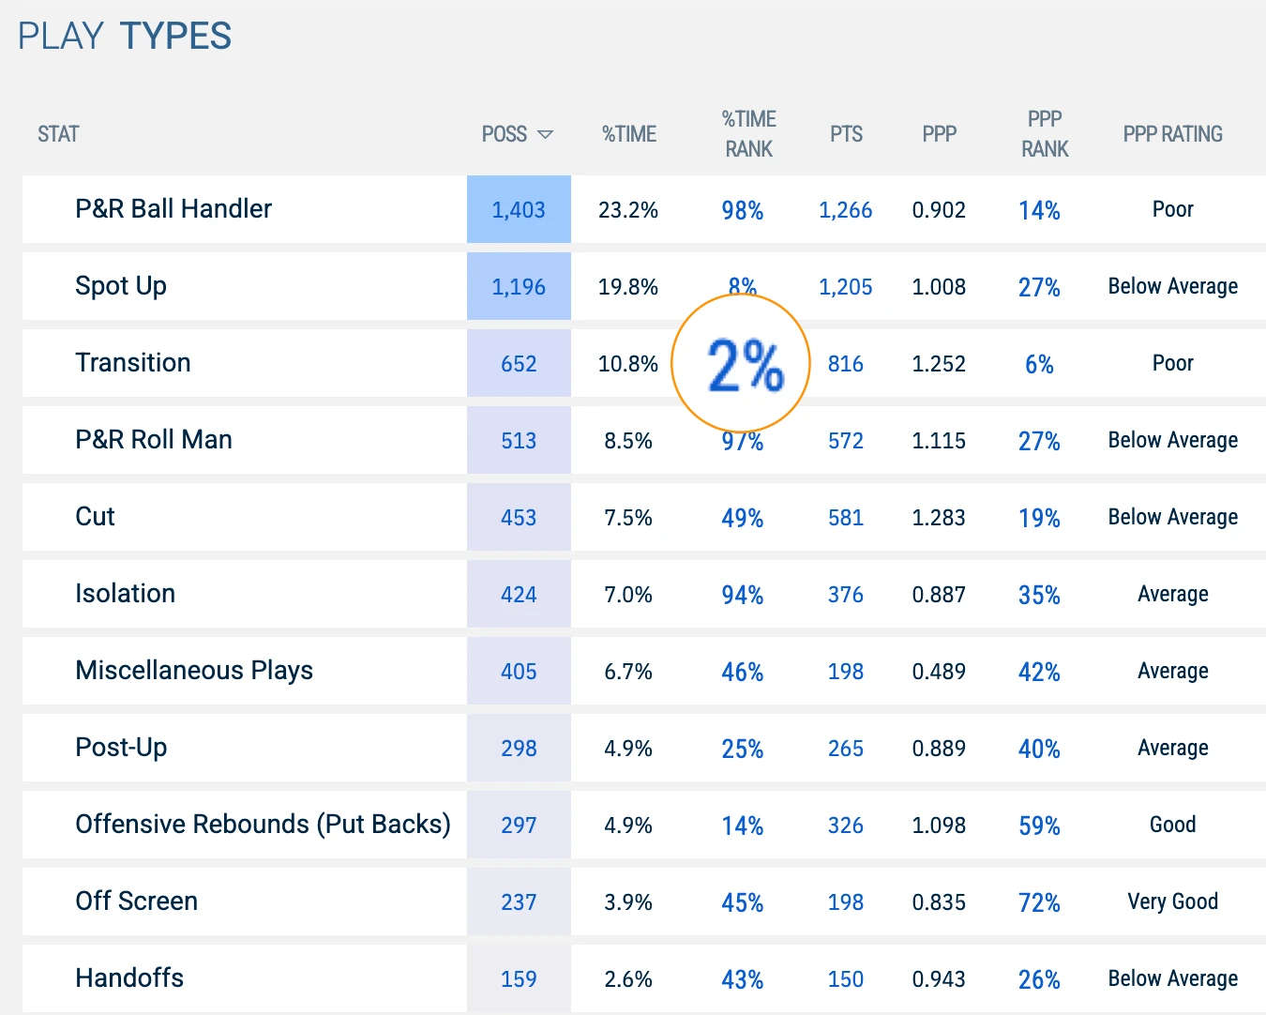Click P&R Roll Man points 572

click(846, 441)
